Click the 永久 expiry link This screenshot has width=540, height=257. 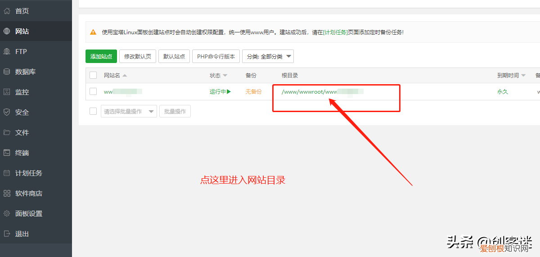502,91
